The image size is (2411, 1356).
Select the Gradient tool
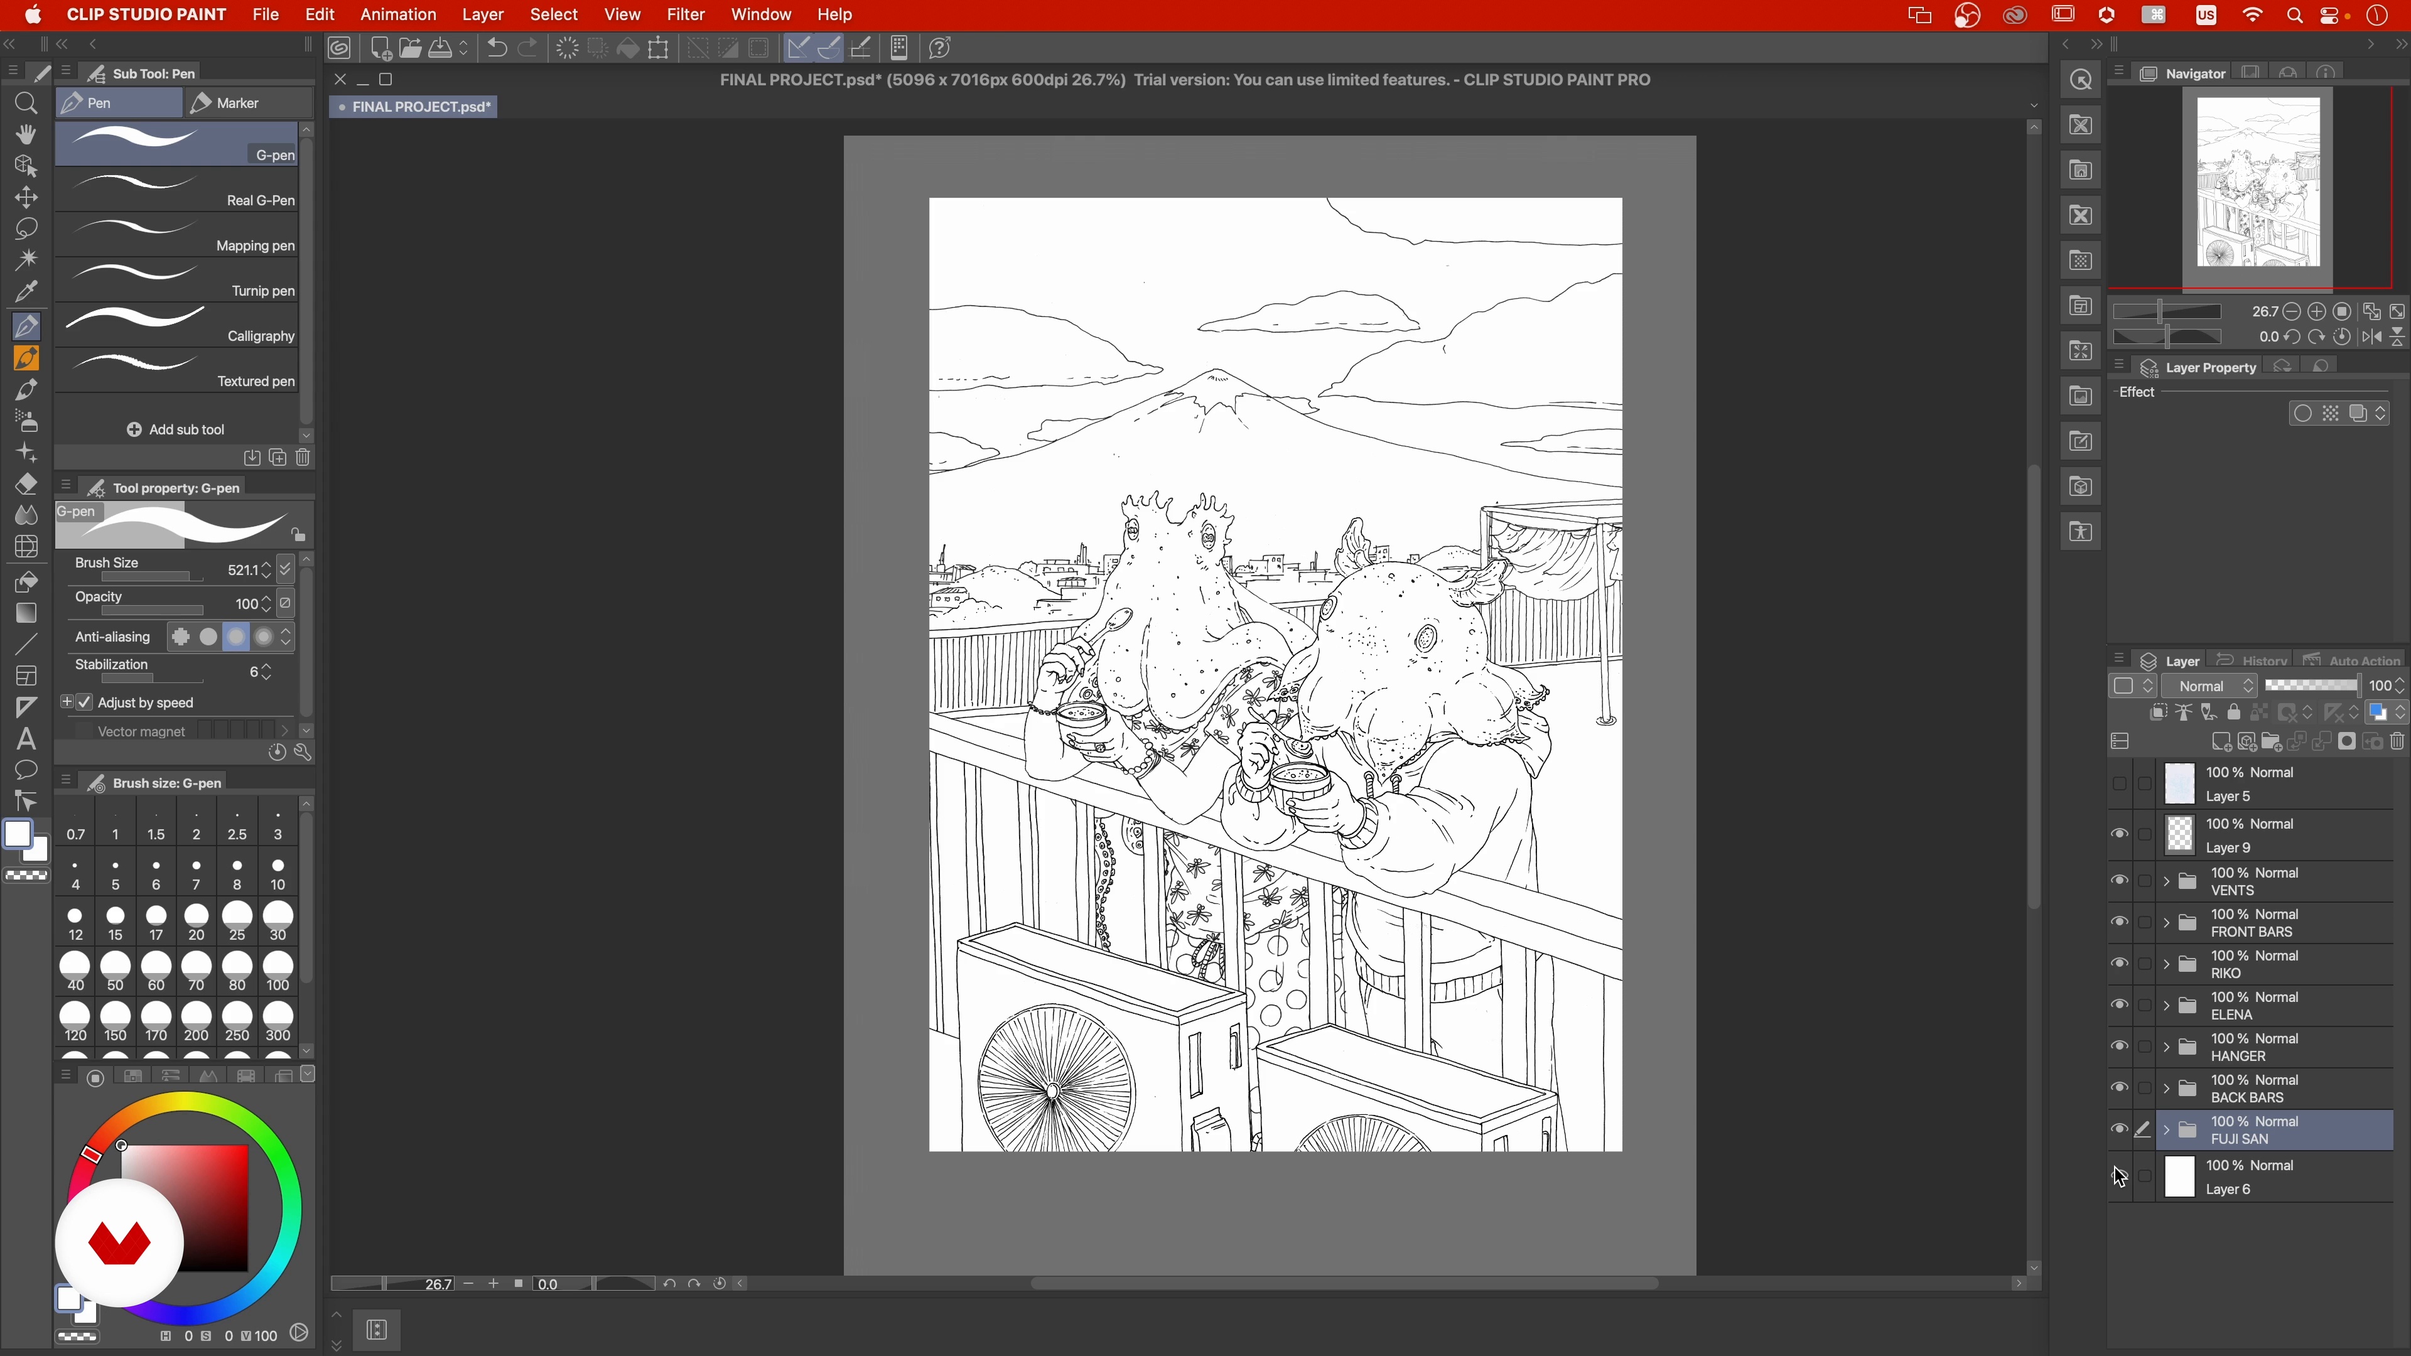click(26, 613)
